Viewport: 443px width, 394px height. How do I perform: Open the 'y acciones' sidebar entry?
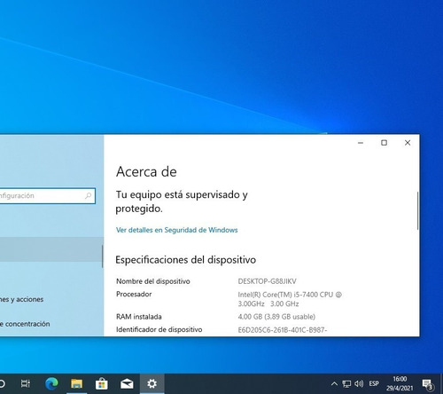(21, 299)
